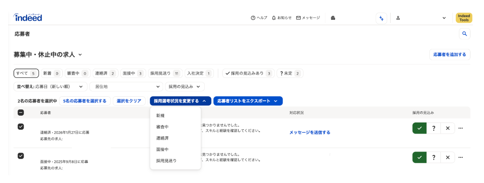Viewport: 484px width, 183px height.
Task: Select 審査中 status from menu
Action: click(x=175, y=127)
